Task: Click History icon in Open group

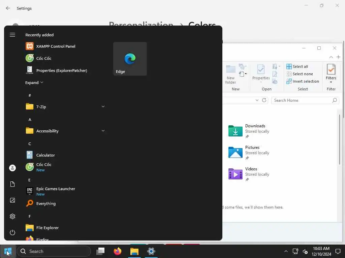Action: [x=275, y=82]
